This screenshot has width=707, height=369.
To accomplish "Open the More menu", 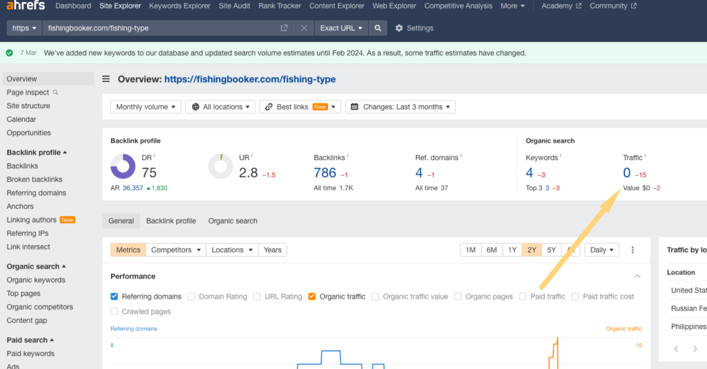I will 513,6.
